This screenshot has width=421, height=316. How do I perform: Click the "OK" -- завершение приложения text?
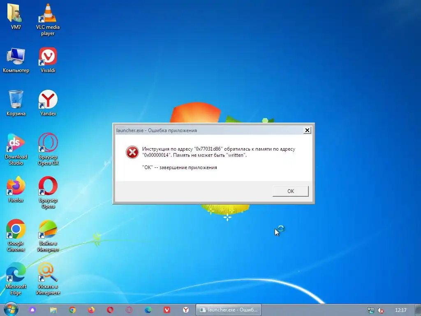[x=180, y=167]
